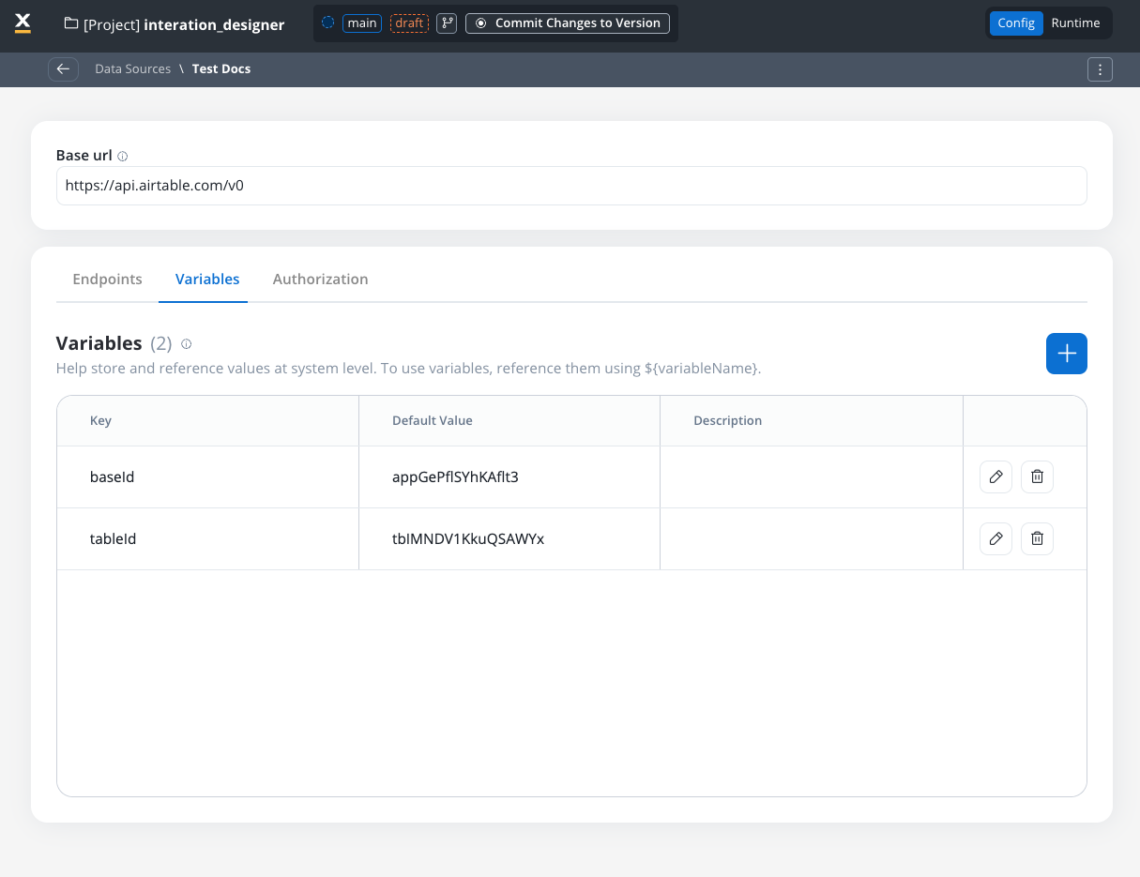Click Commit Changes to Version button

[x=568, y=23]
